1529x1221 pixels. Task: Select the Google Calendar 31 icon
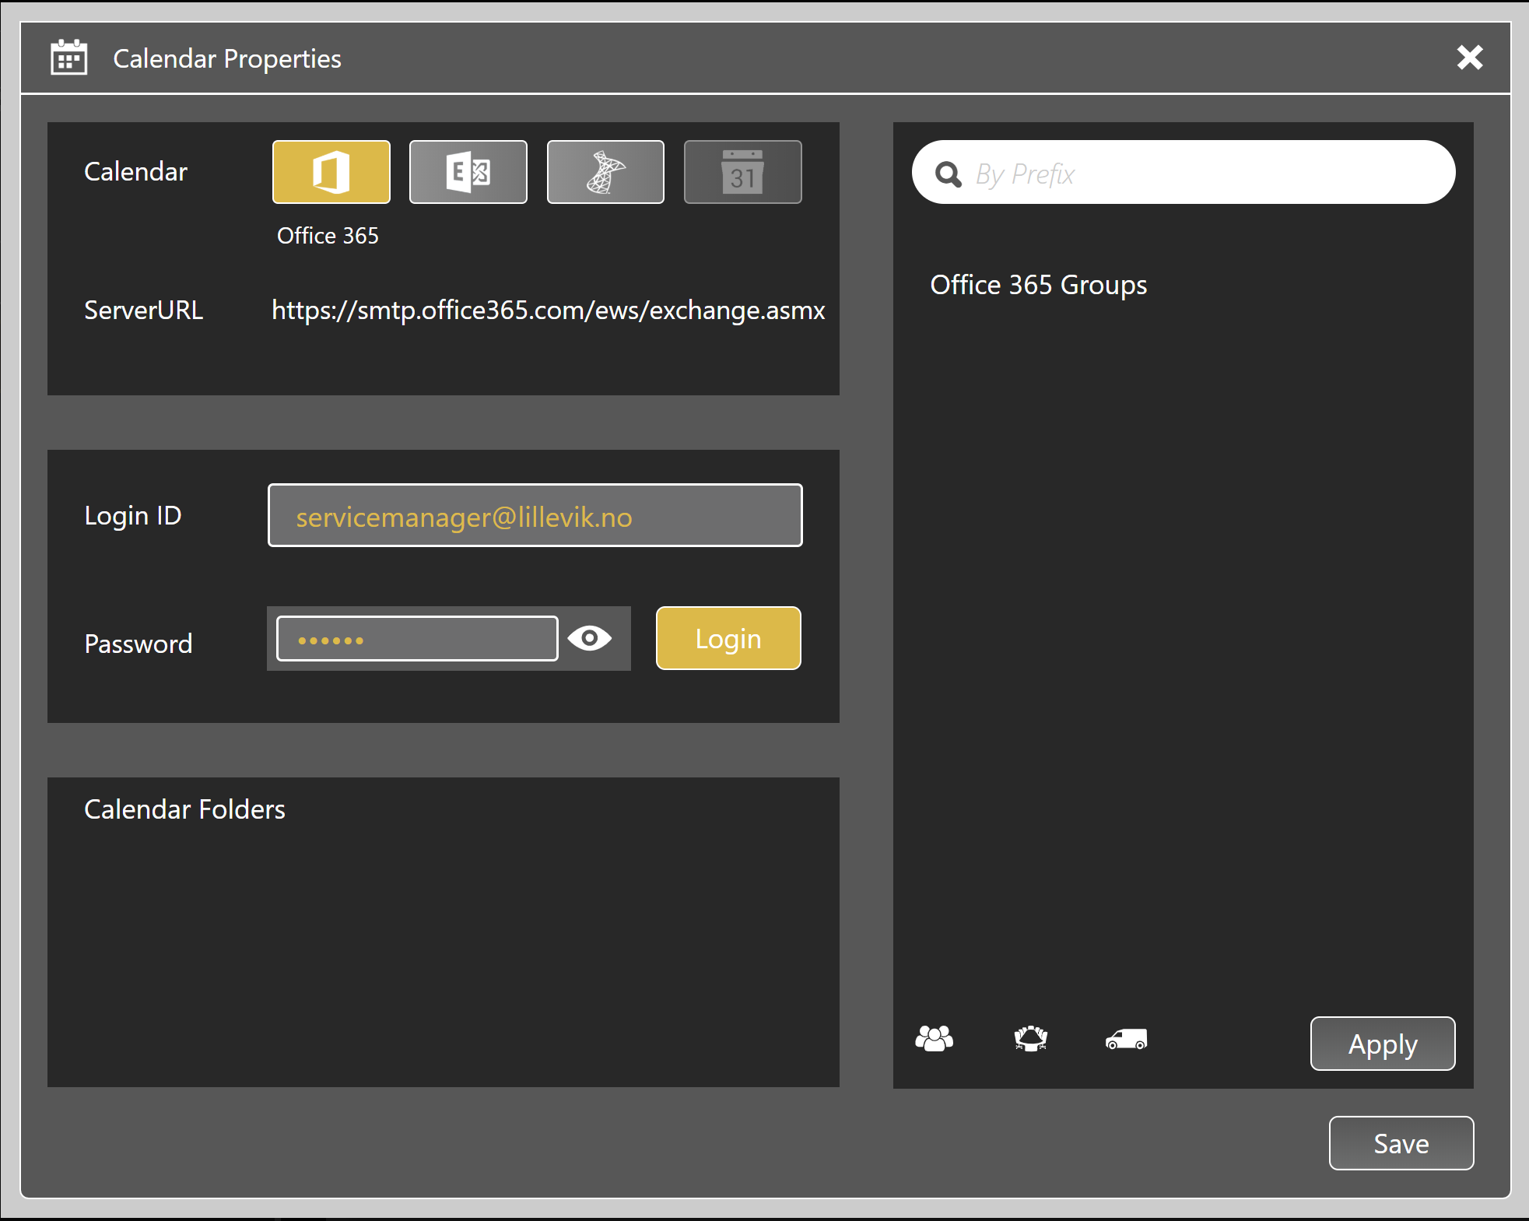point(743,172)
